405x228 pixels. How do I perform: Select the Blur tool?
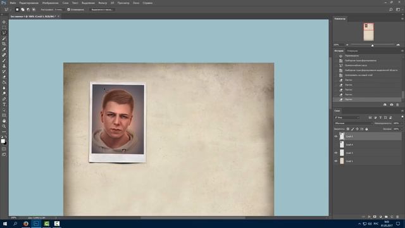[4, 88]
